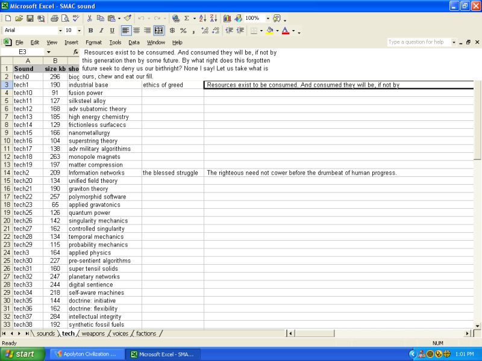The image size is (482, 361).
Task: Toggle bold formatting
Action: [x=90, y=31]
